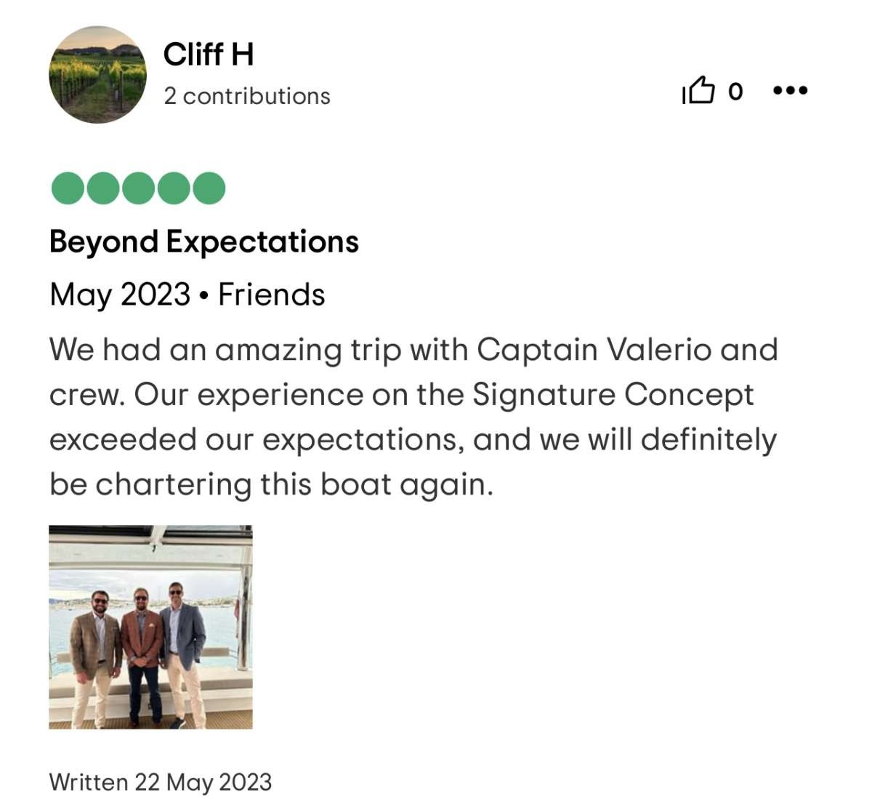Click the first green rating bubble
872x808 pixels.
click(68, 188)
